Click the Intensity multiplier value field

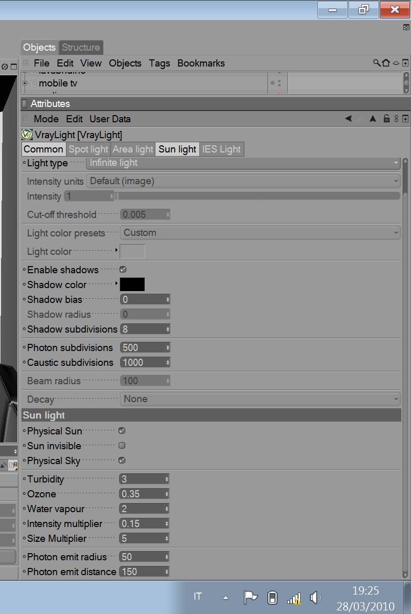coord(144,523)
